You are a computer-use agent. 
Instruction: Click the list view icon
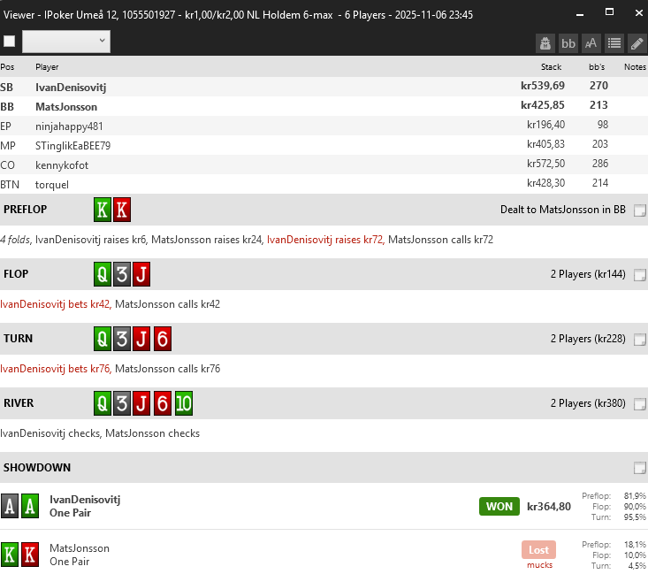tap(614, 42)
